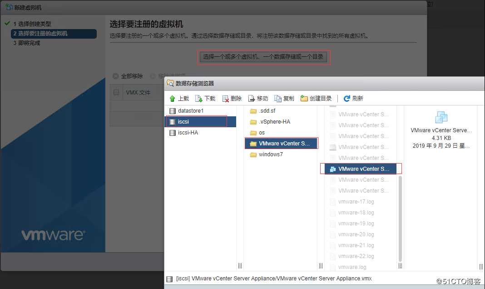The image size is (485, 289).
Task: Click the New virtual machine (新建虚拟机) title icon
Action: coord(9,7)
